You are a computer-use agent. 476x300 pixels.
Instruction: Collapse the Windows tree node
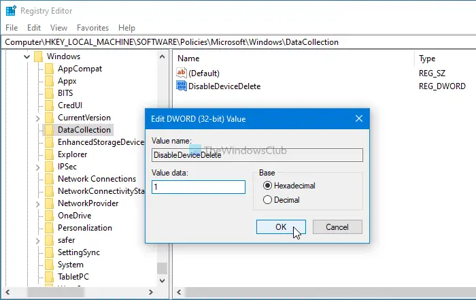click(x=27, y=56)
